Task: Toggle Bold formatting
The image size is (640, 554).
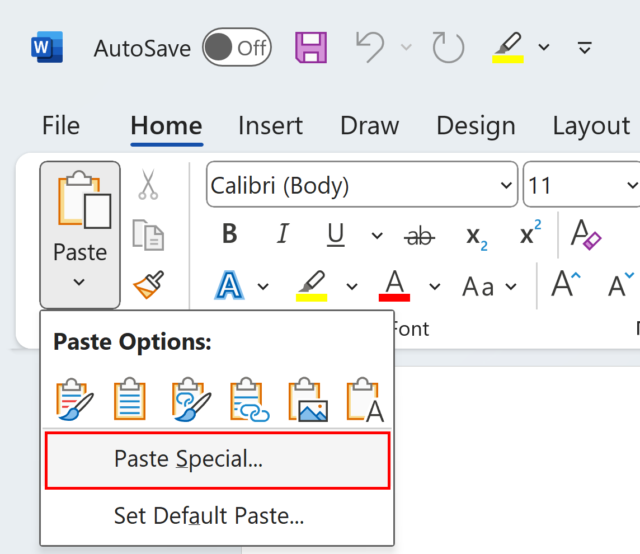Action: coord(229,234)
